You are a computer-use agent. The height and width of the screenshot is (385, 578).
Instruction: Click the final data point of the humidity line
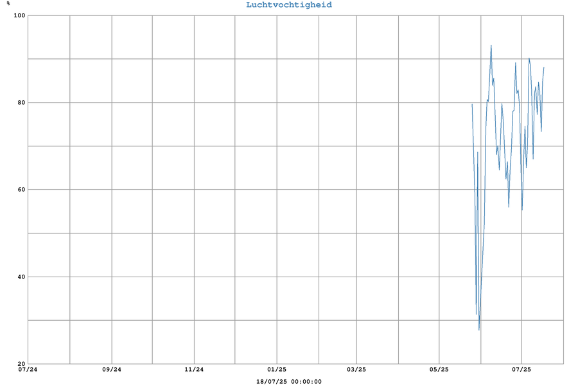point(544,67)
